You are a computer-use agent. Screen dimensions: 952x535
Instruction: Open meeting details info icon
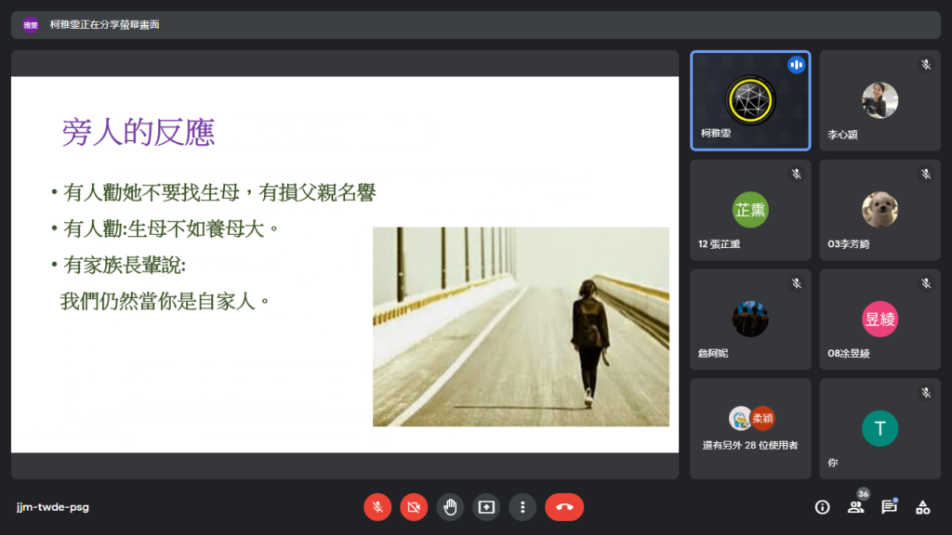coord(822,507)
